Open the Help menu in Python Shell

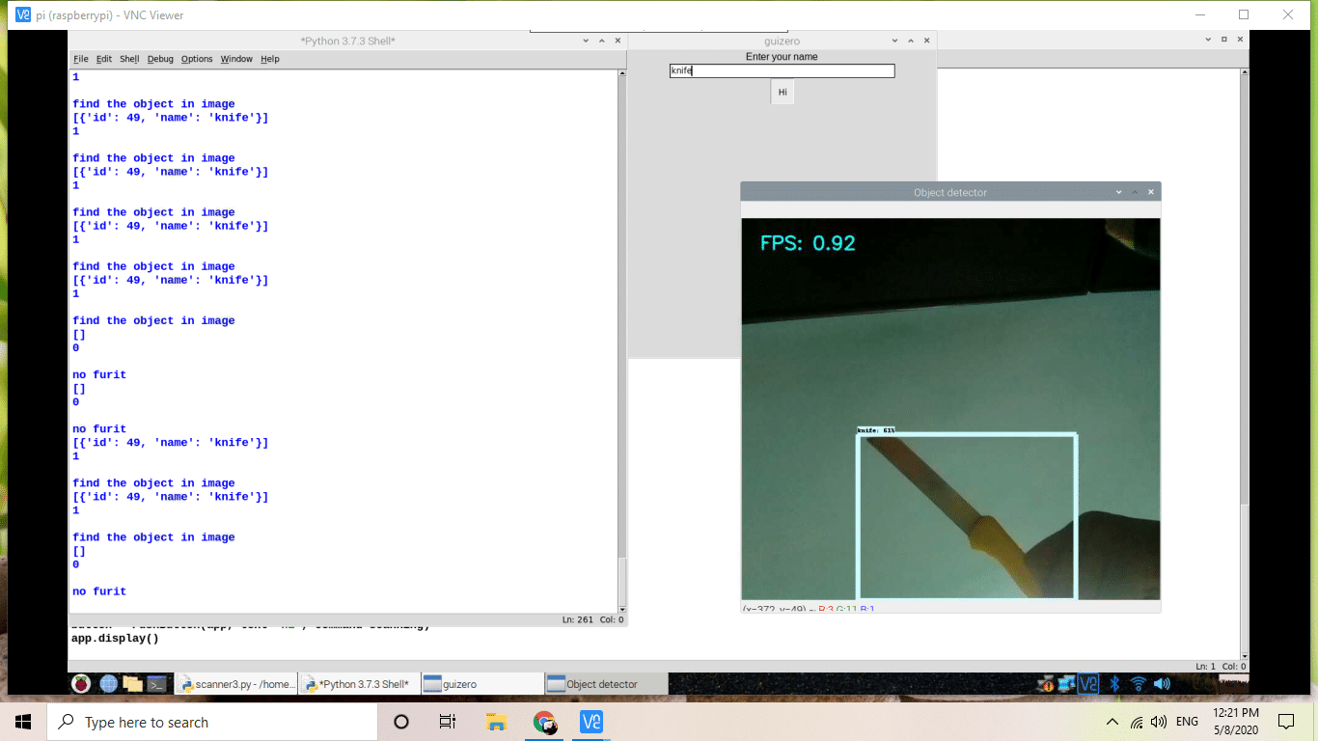(x=270, y=59)
